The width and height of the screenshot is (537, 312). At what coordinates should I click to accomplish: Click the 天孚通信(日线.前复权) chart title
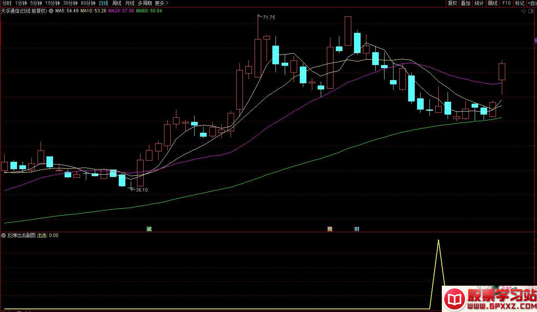[x=24, y=11]
